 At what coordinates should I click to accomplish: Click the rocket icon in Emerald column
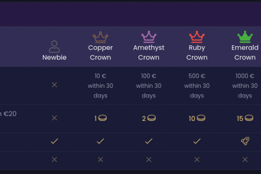tap(245, 141)
